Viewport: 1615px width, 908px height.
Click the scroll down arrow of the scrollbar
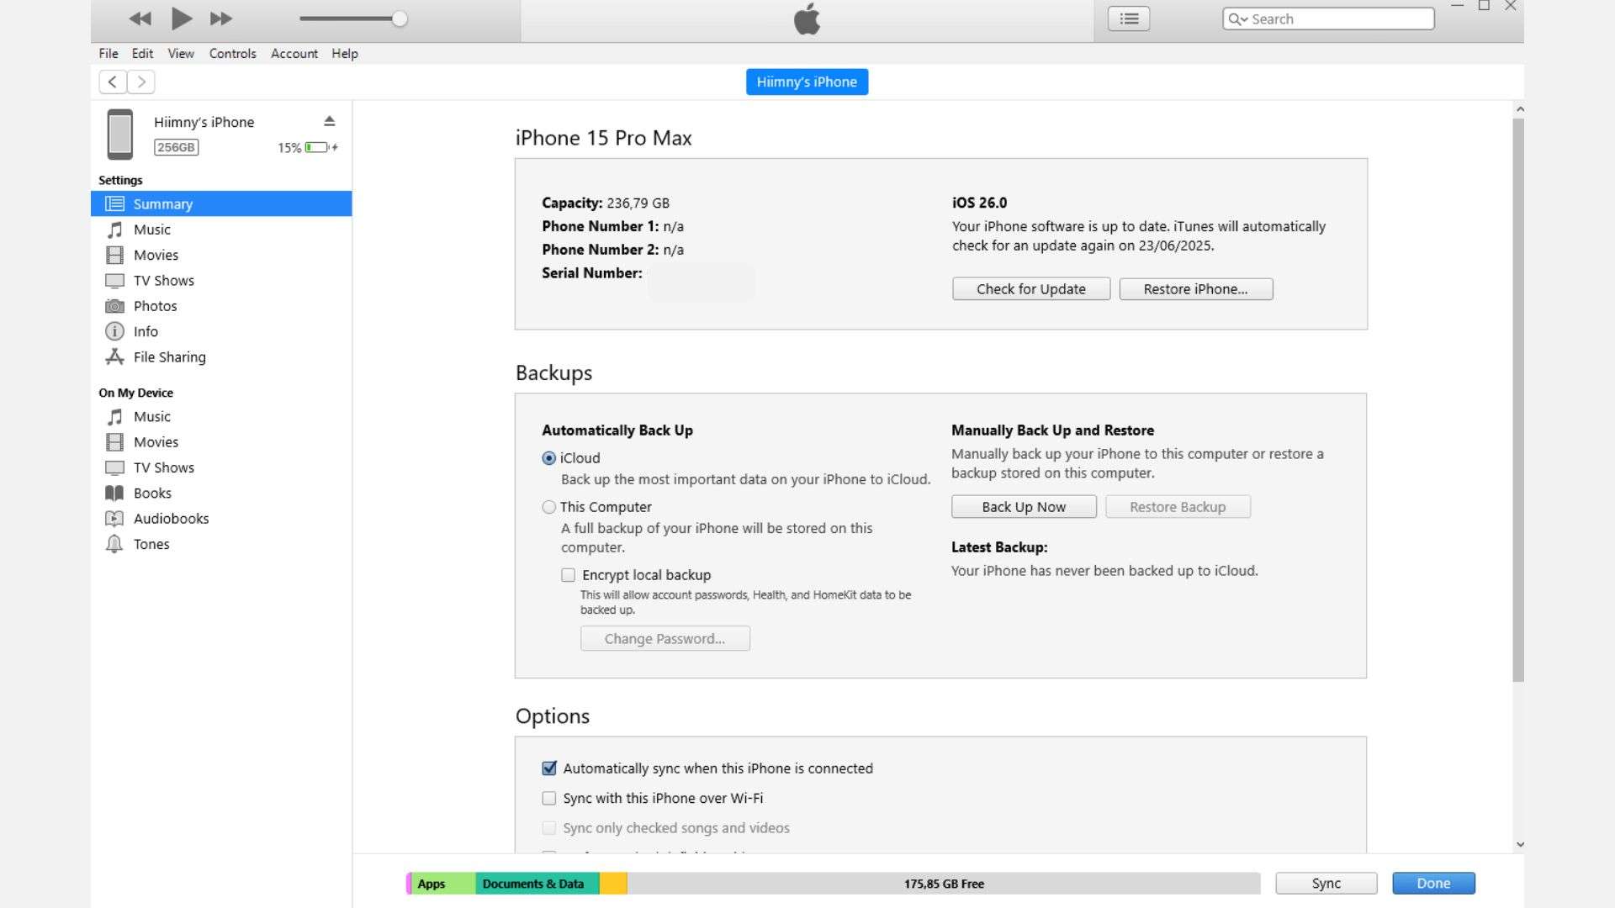pos(1519,844)
